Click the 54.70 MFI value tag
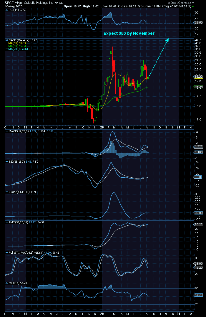The image size is (206, 317). [199, 295]
